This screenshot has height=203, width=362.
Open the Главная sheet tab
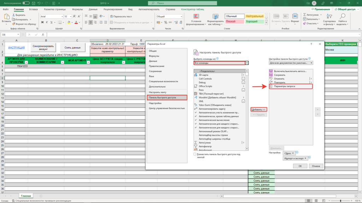pos(26,196)
